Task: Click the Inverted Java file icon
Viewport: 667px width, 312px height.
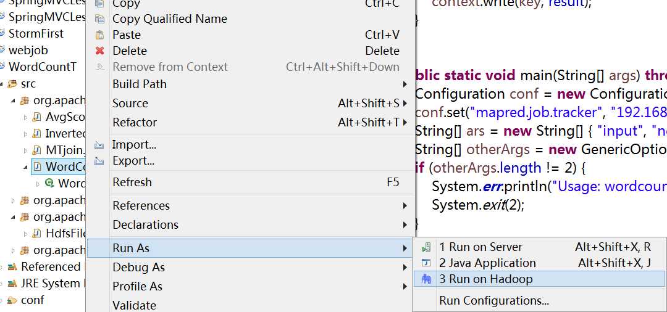Action: (37, 134)
